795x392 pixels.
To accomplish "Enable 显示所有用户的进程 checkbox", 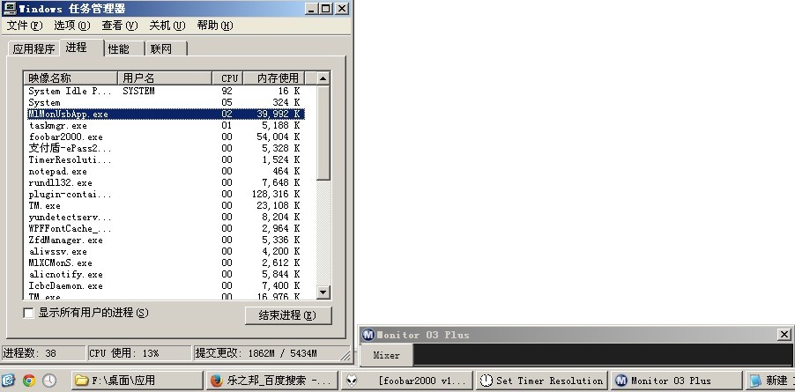I will [x=28, y=313].
